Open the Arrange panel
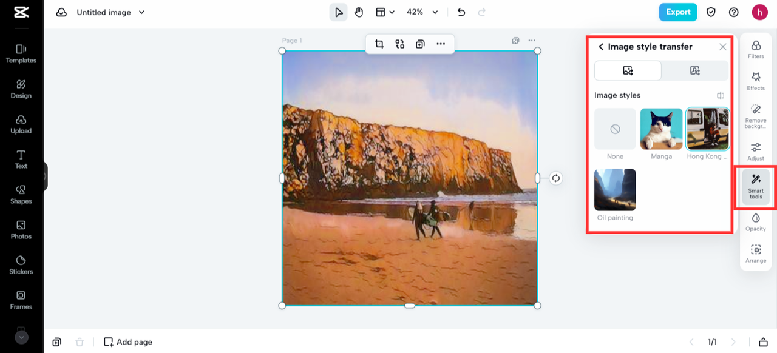Image resolution: width=777 pixels, height=353 pixels. tap(756, 254)
